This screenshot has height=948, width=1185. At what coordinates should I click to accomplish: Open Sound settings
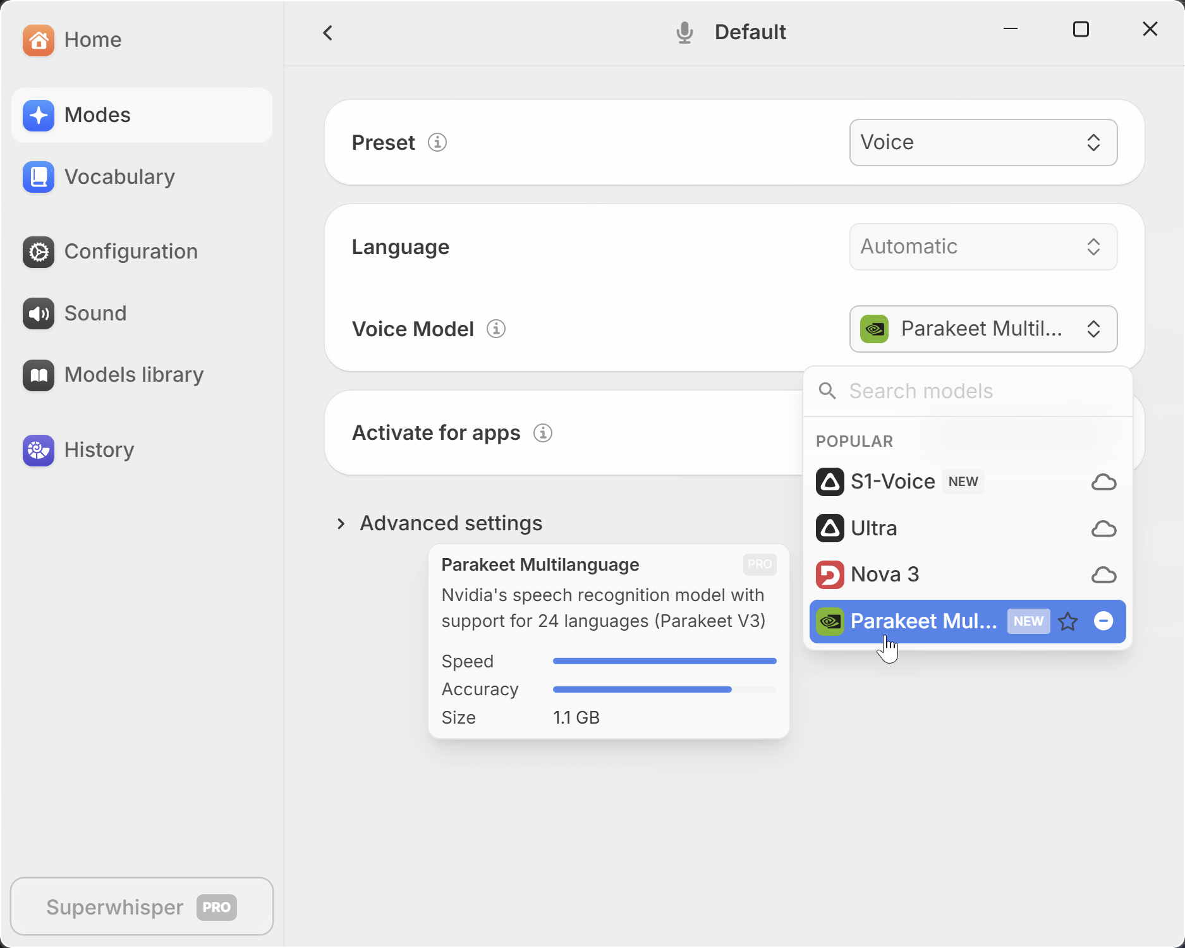tap(142, 313)
